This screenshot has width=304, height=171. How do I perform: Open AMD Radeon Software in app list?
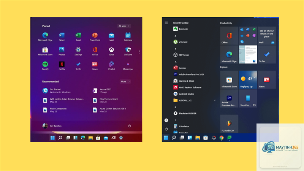pyautogui.click(x=187, y=87)
